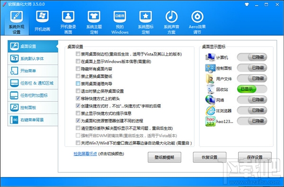The height and width of the screenshot is (187, 284).
Task: Uncheck 移除快捷方式上的箭头
Action: pos(78,98)
